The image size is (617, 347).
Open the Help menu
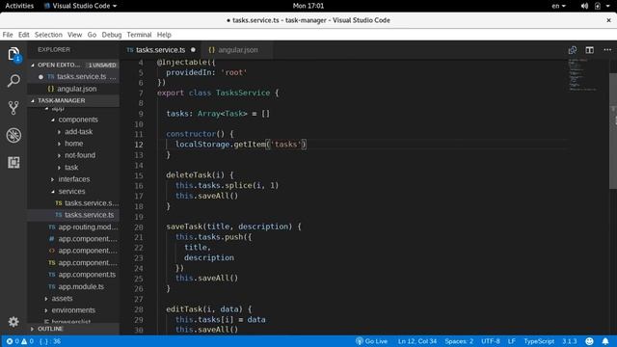tap(164, 35)
